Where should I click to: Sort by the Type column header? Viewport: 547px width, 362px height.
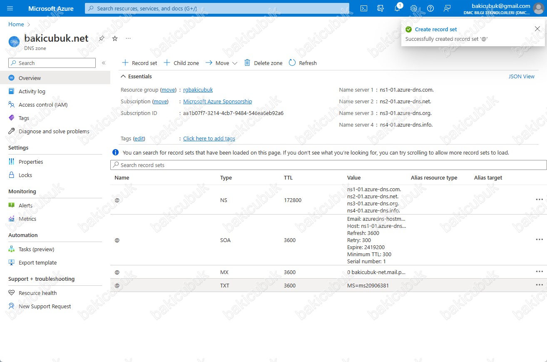[x=226, y=177]
